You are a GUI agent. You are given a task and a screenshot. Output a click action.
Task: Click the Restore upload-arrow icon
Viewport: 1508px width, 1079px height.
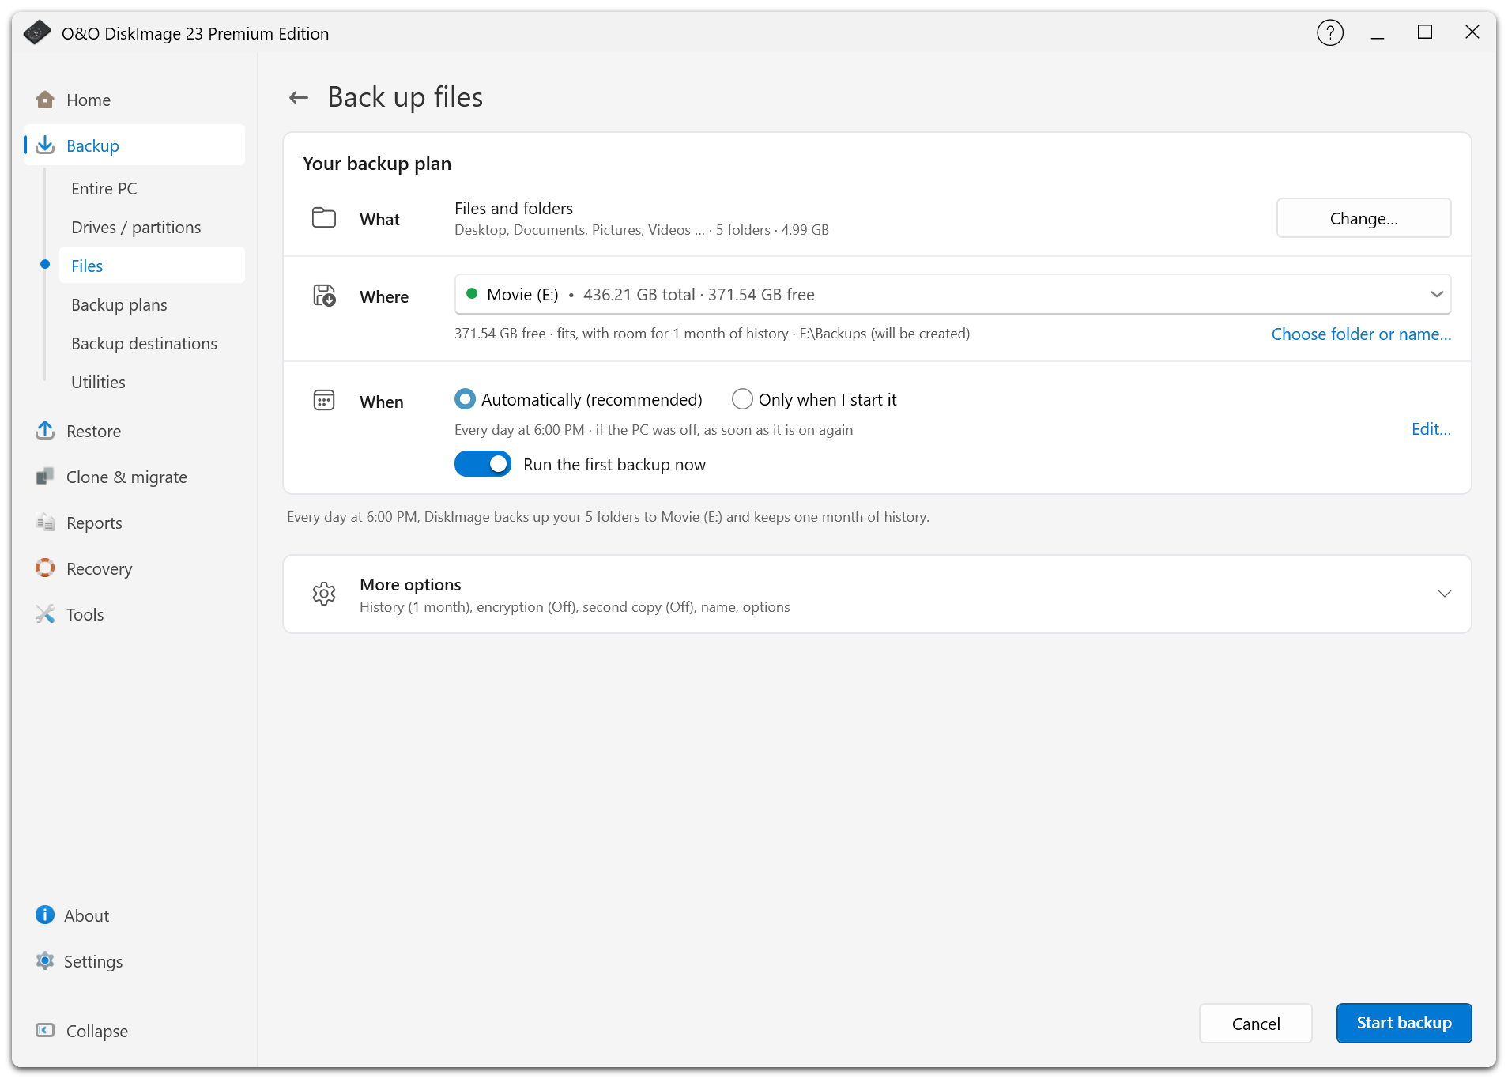click(45, 431)
